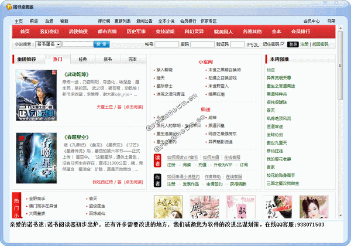Focus the 密码 password input field
Image resolution: width=351 pixels, height=246 pixels.
(x=202, y=44)
